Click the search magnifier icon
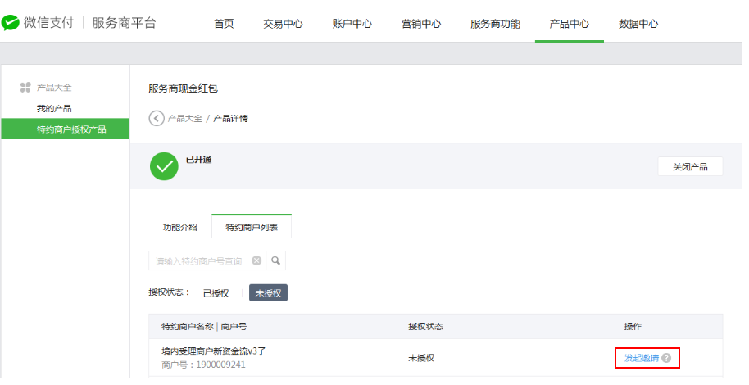Viewport: 749px width, 385px height. tap(276, 260)
